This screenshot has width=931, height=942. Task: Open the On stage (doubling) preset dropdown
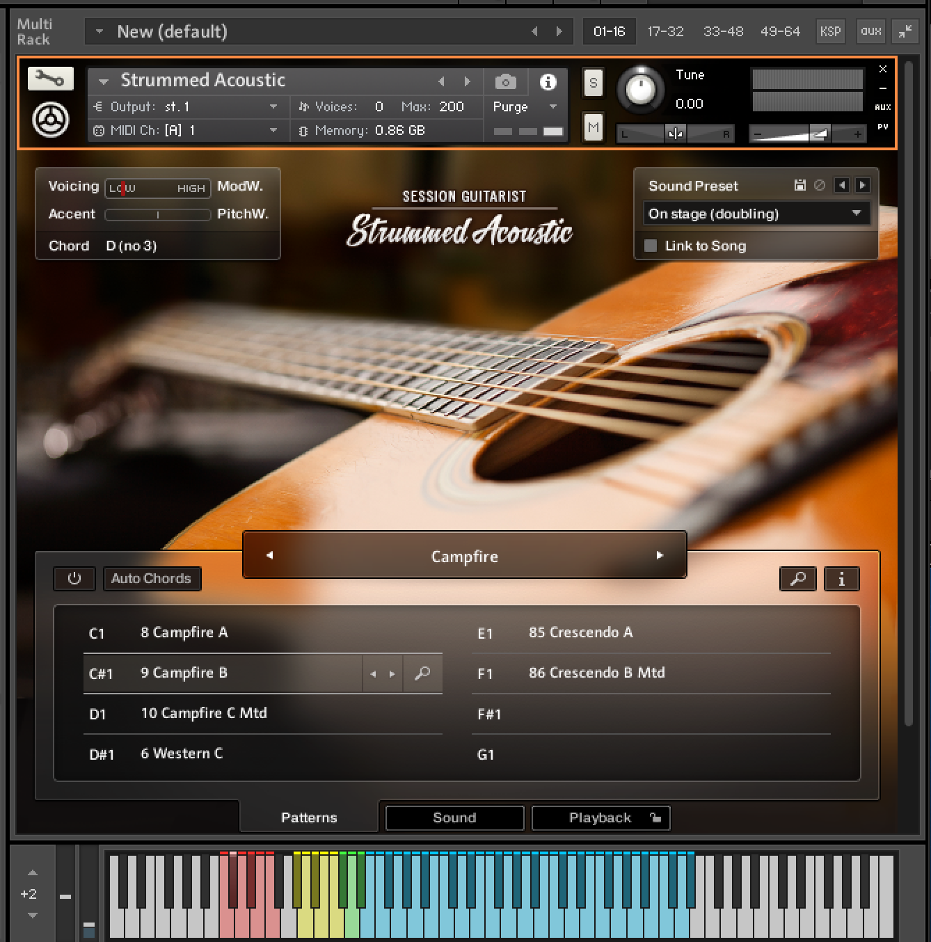[756, 214]
